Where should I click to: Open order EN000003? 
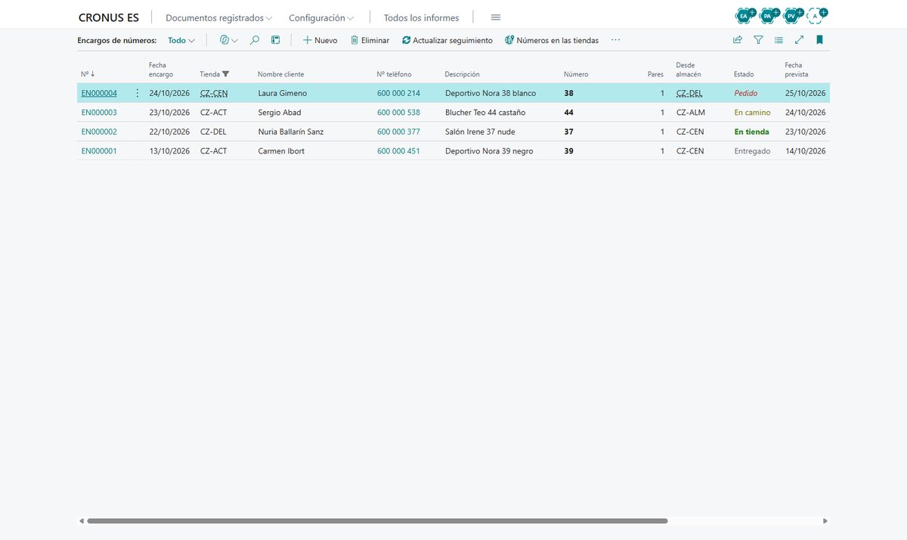(99, 113)
